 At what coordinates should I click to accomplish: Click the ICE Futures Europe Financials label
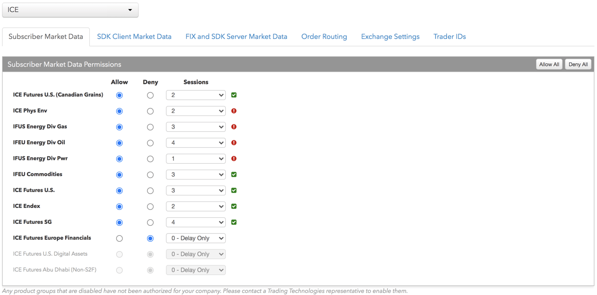[x=52, y=238]
